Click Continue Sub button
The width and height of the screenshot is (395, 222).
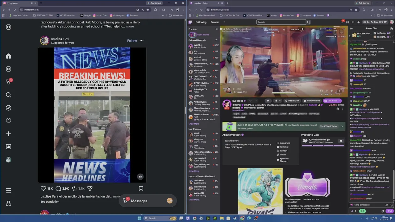click(312, 101)
